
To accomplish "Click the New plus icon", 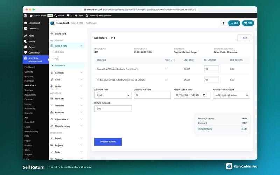I will click(x=76, y=16).
